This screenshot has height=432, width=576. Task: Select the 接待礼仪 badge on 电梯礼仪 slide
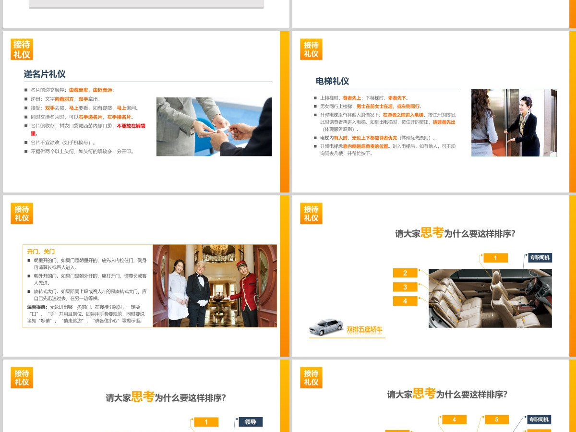[x=311, y=49]
